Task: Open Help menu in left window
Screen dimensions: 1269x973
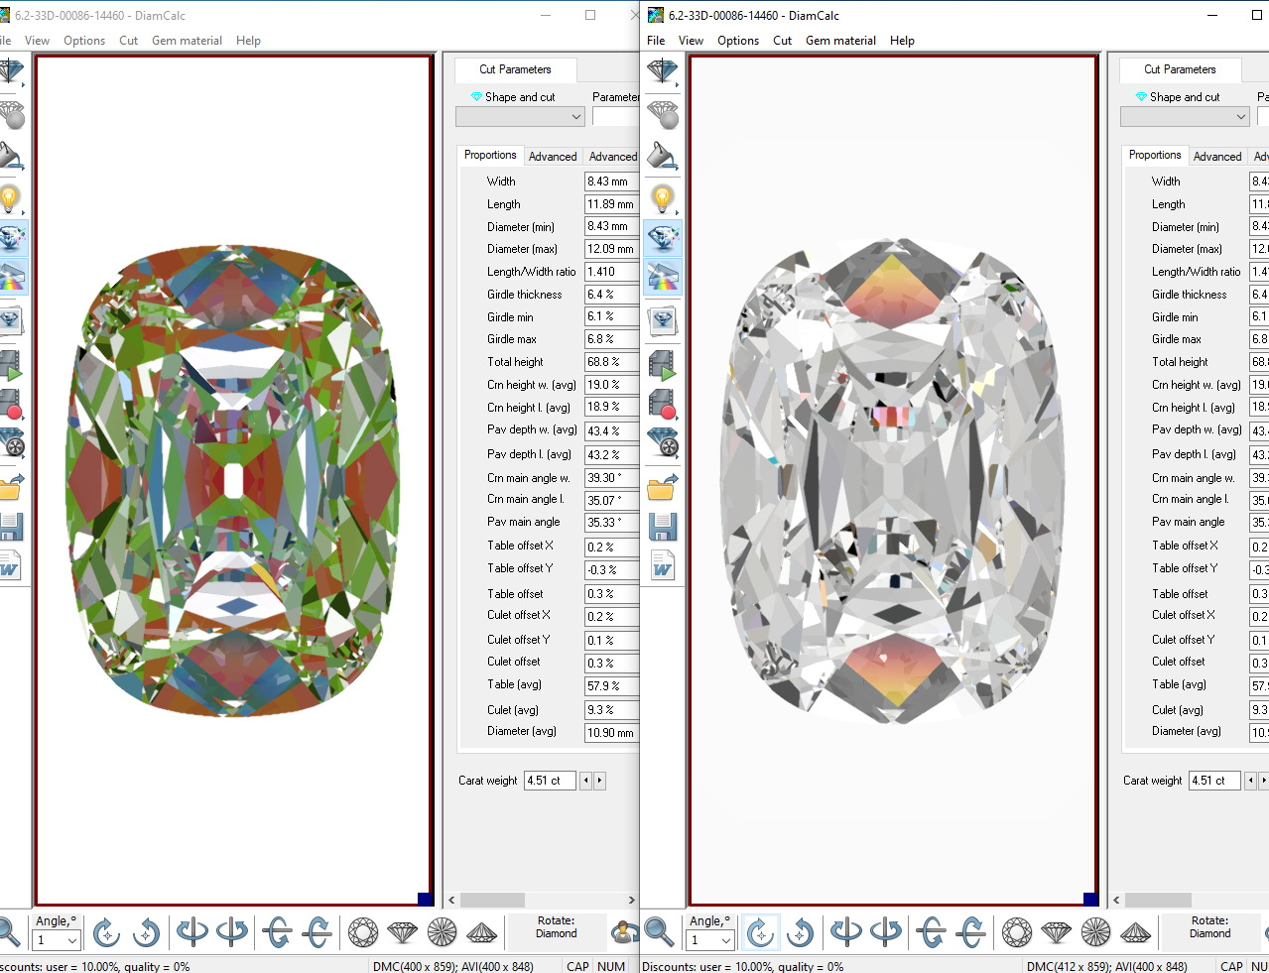Action: point(248,41)
